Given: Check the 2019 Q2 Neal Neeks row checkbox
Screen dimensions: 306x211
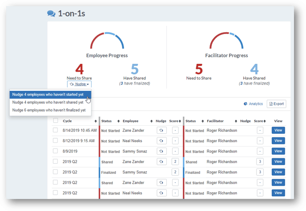Looking at the screenshot, I should click(55, 193).
